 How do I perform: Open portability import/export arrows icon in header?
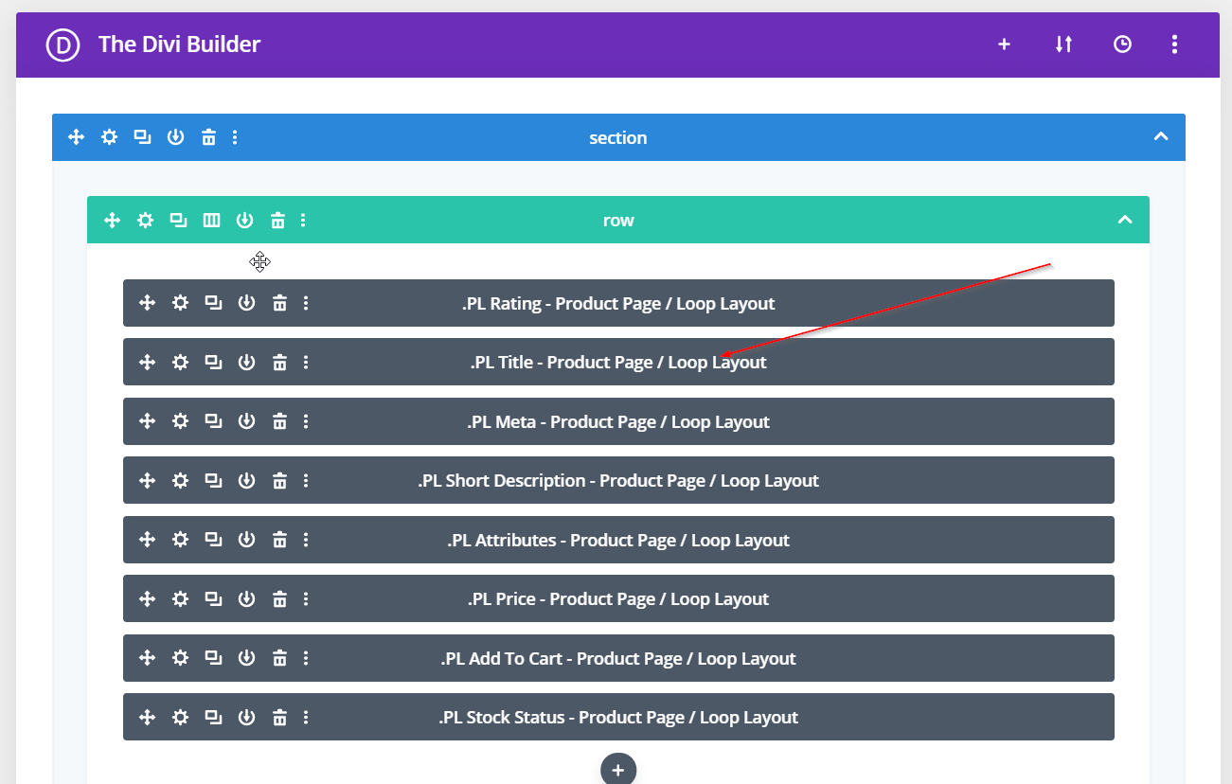(x=1063, y=45)
